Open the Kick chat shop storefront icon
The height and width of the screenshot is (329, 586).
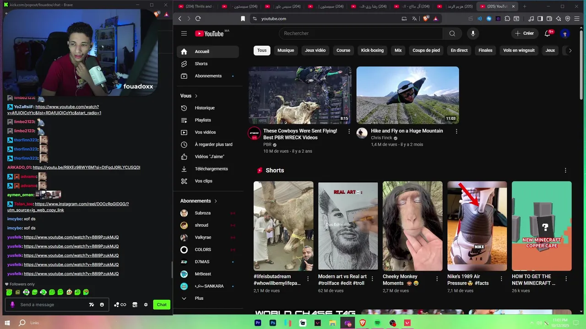(135, 305)
